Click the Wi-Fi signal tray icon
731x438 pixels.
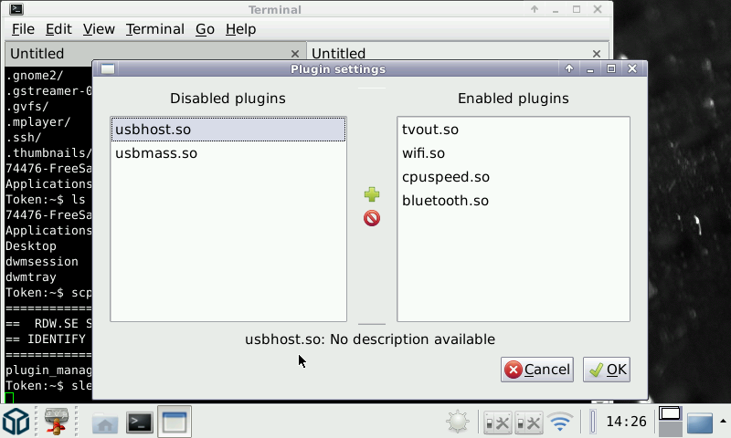pos(560,422)
